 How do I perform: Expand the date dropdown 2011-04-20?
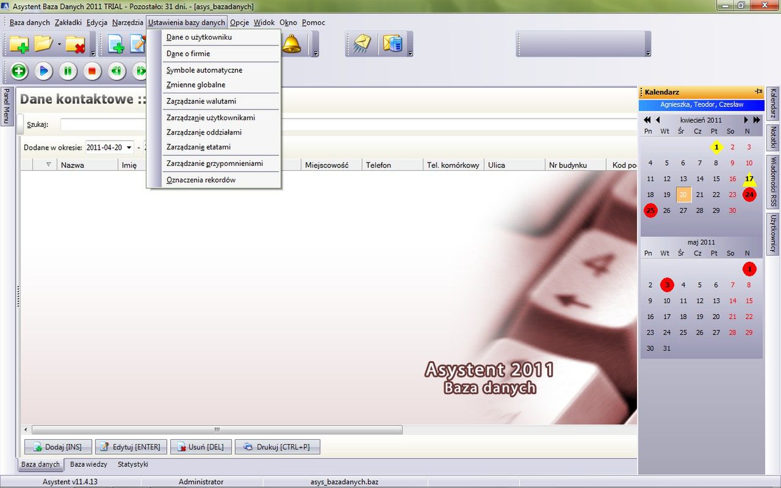[129, 148]
